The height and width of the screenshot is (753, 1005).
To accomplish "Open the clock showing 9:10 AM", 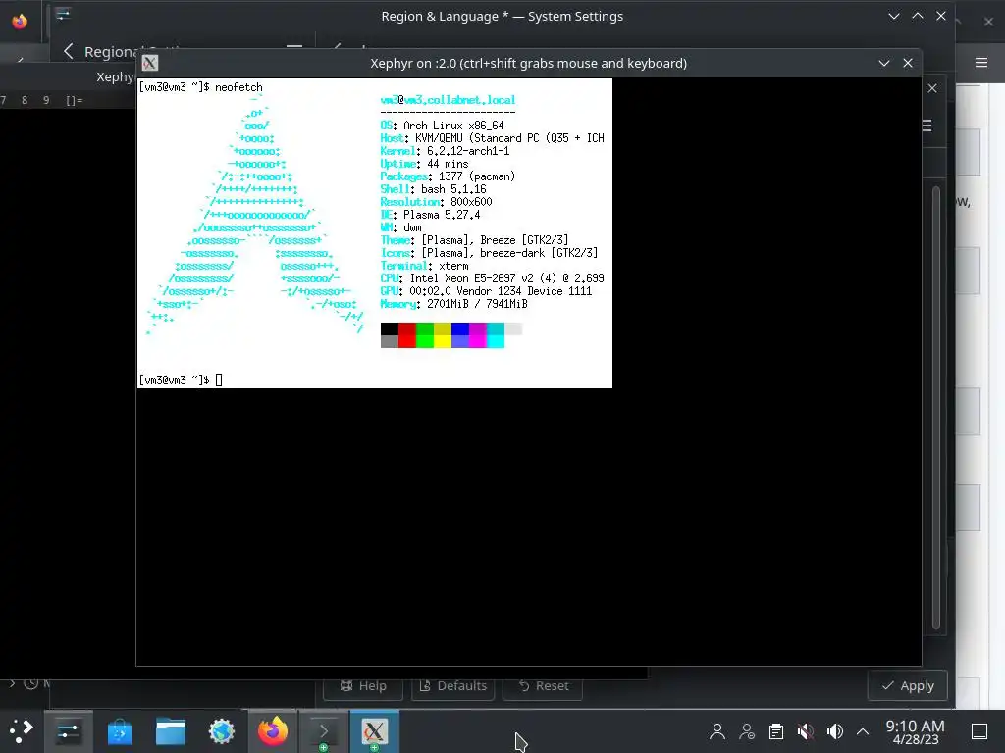I will (x=915, y=731).
